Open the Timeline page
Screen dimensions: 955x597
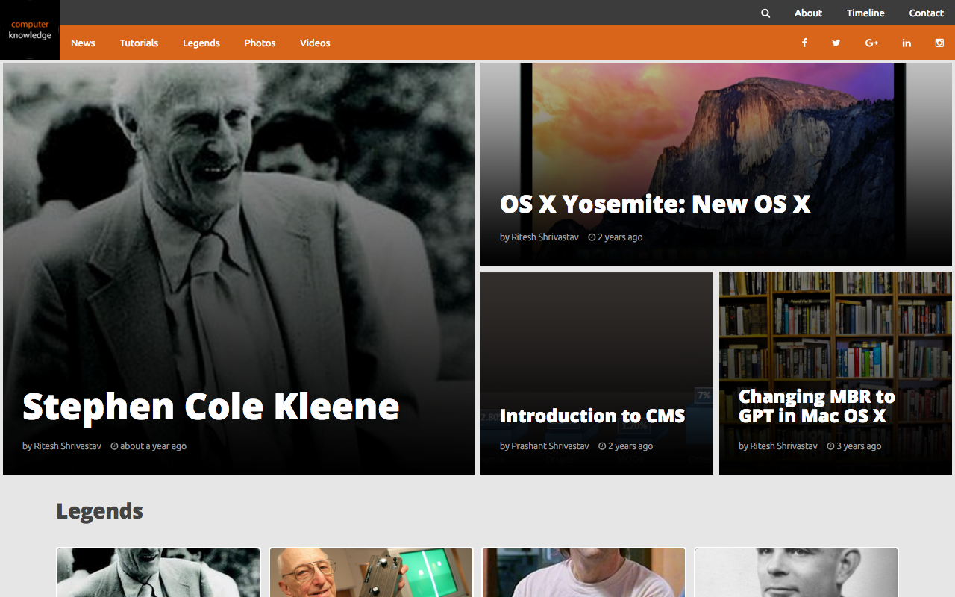tap(865, 13)
